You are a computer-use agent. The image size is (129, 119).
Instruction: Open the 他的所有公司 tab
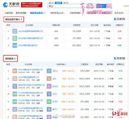57,13
